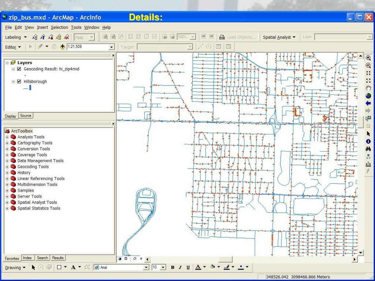Toggle Hillsborough layer visibility checkbox
The height and width of the screenshot is (281, 375).
click(x=19, y=82)
